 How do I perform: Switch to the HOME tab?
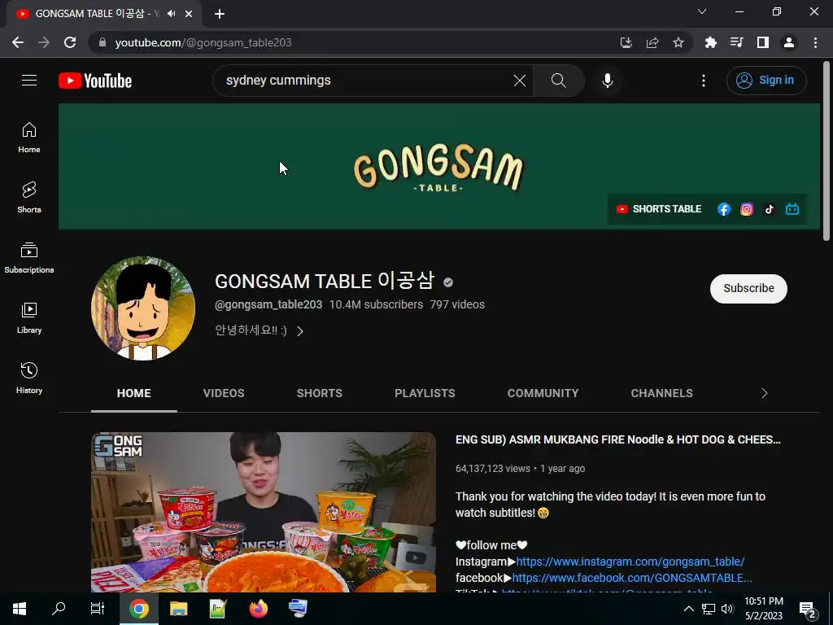(x=134, y=393)
